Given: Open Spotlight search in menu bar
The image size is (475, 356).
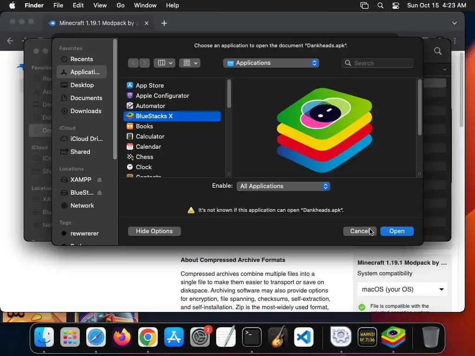Looking at the screenshot, I should point(380,6).
